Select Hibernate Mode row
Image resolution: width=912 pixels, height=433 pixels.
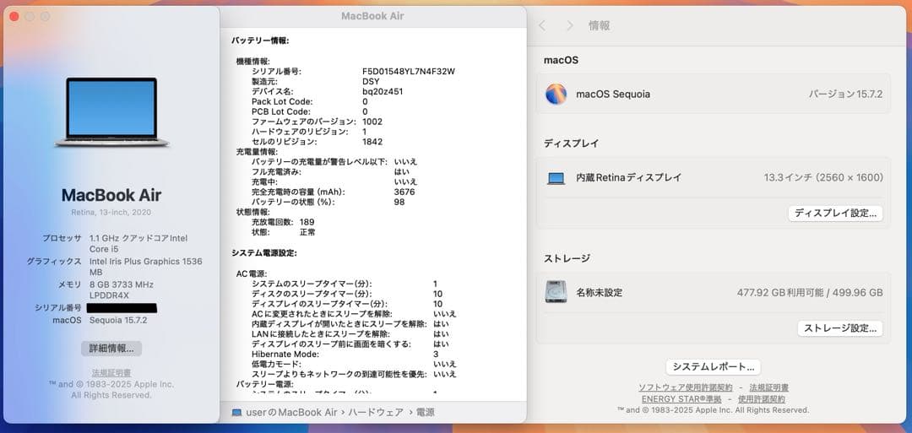(345, 354)
